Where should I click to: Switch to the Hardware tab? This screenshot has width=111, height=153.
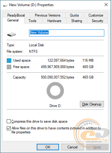point(54,21)
